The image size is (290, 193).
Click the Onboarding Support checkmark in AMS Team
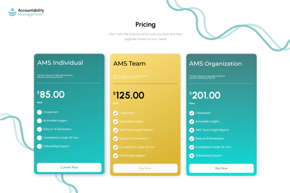(115, 155)
